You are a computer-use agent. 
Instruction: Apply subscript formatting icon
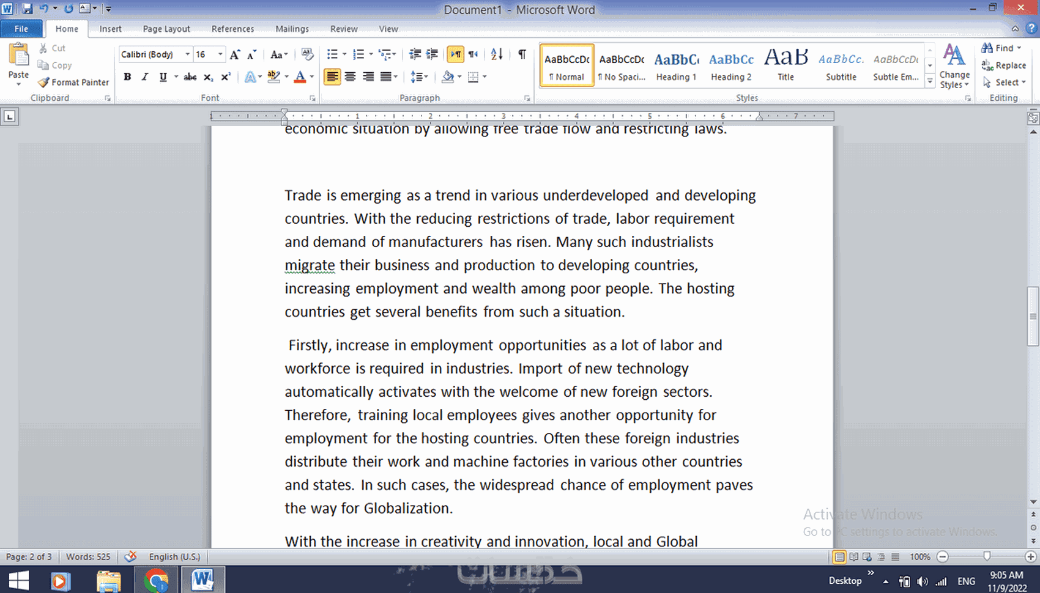click(x=208, y=77)
